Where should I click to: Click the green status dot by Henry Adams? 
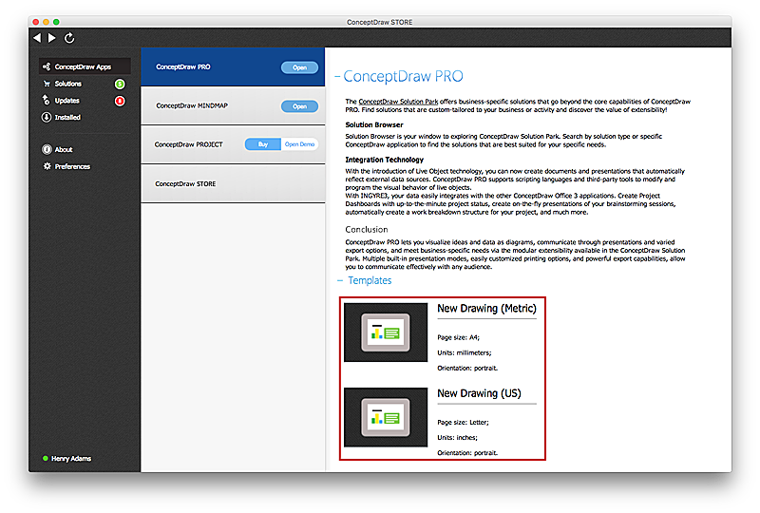(45, 458)
